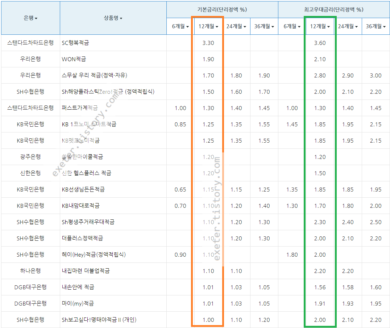Select the WON적금 product name

(x=74, y=59)
